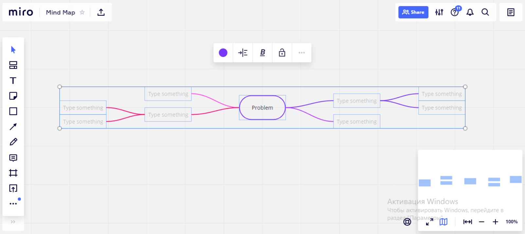Select the cursor arrow tool

[13, 50]
